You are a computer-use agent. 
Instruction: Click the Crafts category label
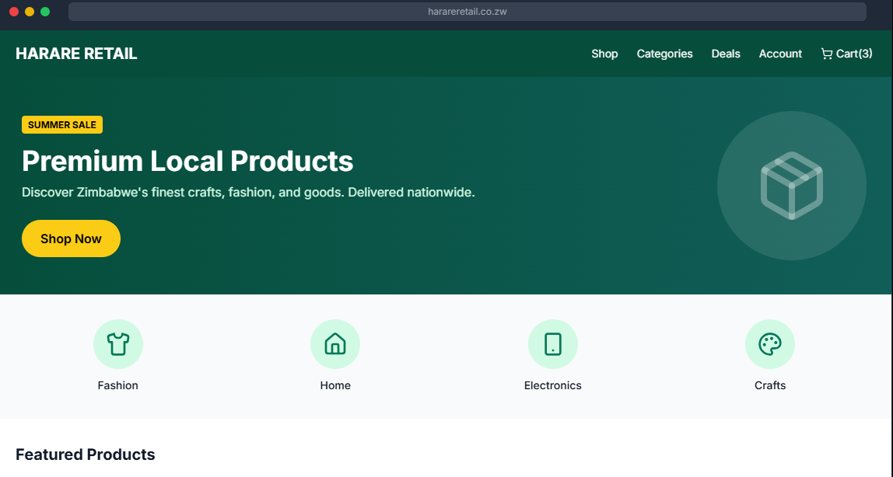point(770,385)
